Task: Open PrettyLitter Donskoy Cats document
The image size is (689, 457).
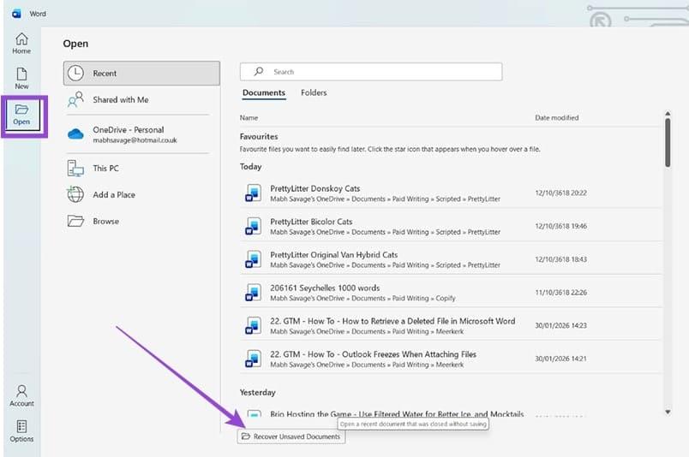Action: (315, 188)
